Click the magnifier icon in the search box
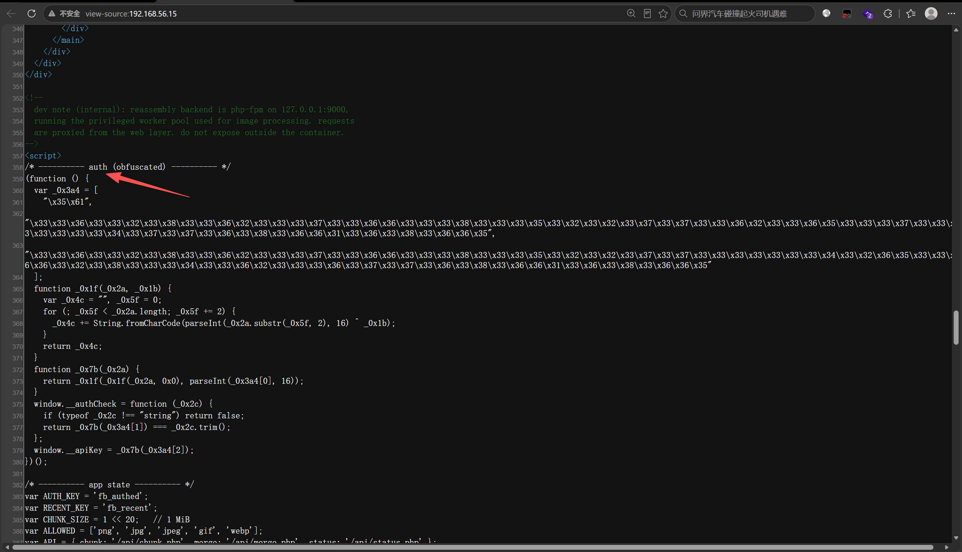 (x=683, y=14)
